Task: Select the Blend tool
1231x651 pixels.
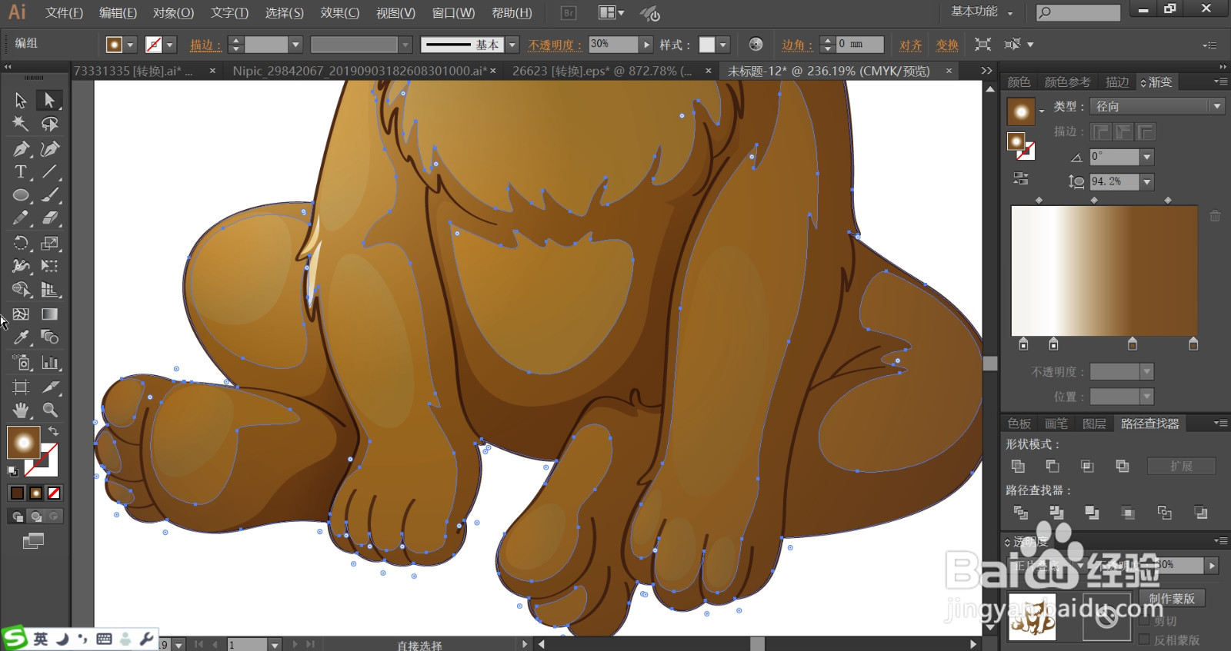Action: click(x=49, y=337)
